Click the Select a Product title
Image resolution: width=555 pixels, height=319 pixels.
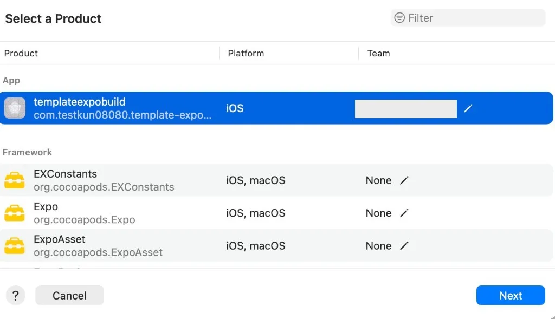(x=53, y=18)
